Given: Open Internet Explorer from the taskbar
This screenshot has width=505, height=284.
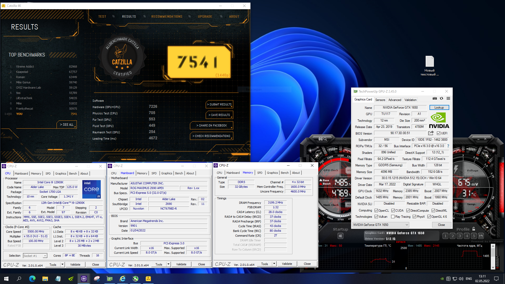Looking at the screenshot, I should pyautogui.click(x=123, y=279).
